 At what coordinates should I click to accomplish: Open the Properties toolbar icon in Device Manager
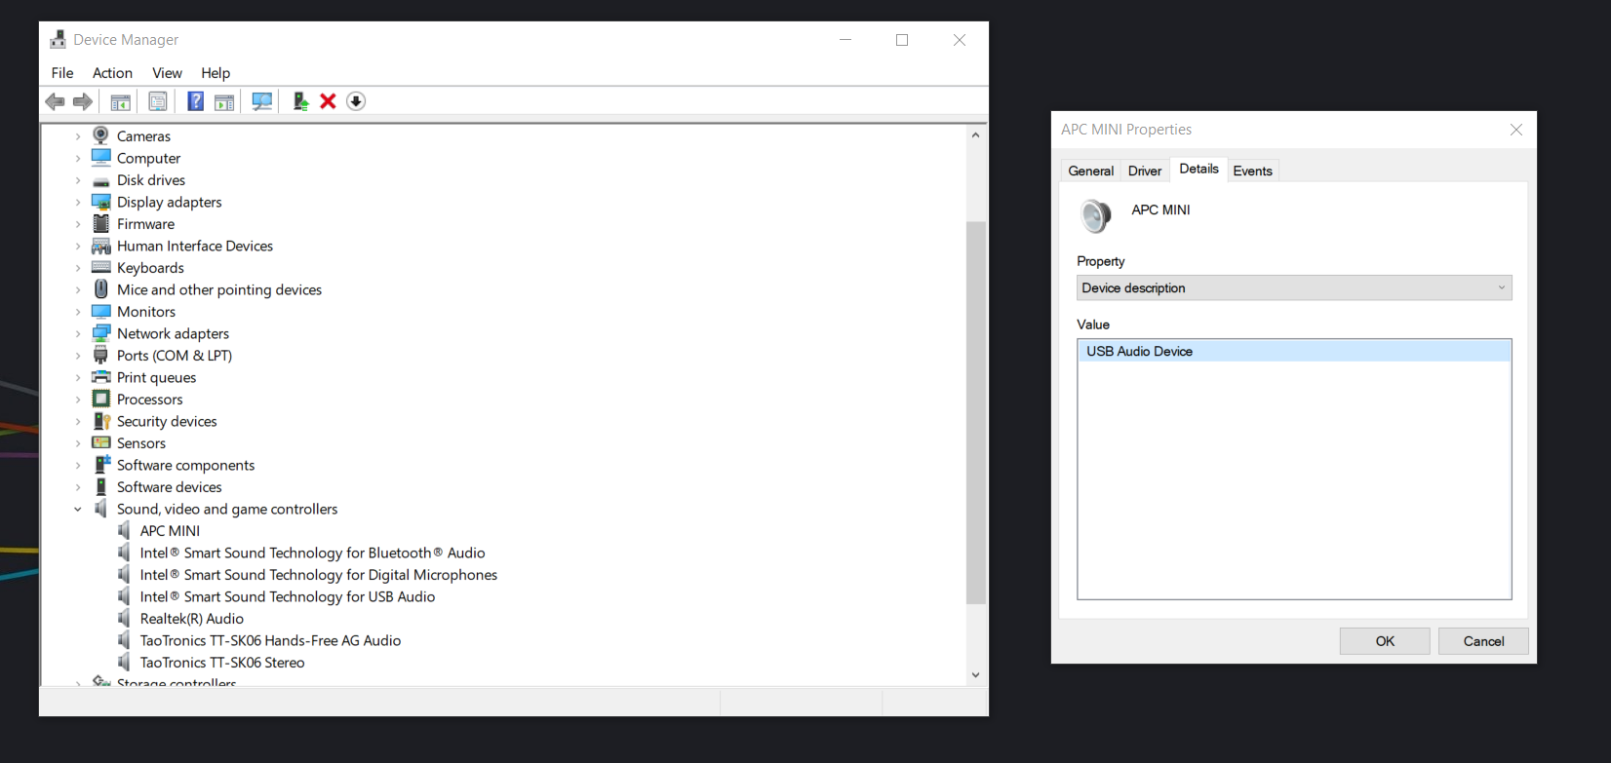click(x=158, y=101)
